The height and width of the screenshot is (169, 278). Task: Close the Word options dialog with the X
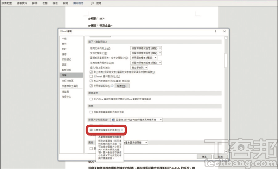tap(224, 31)
